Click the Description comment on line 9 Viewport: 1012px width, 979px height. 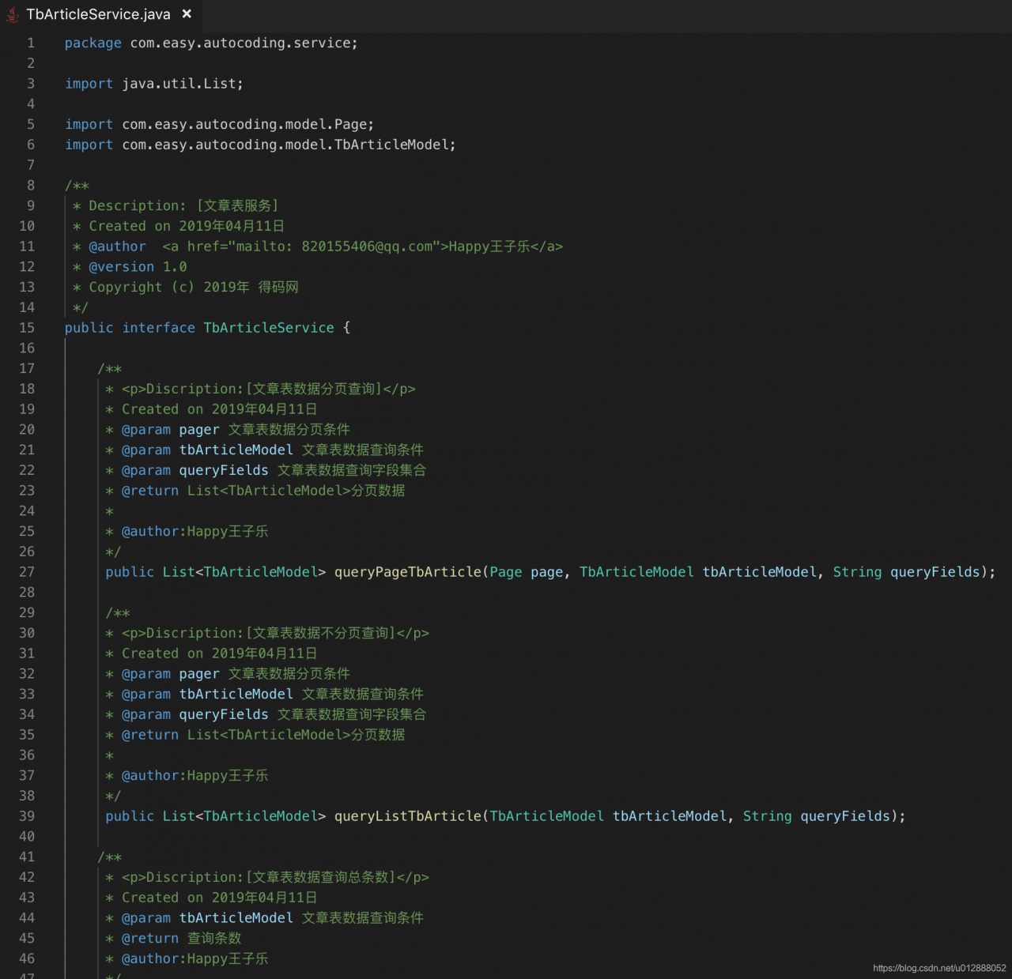(x=176, y=206)
